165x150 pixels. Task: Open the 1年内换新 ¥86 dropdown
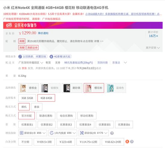[63, 133]
